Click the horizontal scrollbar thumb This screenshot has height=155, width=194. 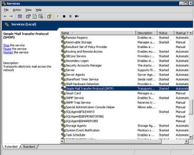pos(113,141)
